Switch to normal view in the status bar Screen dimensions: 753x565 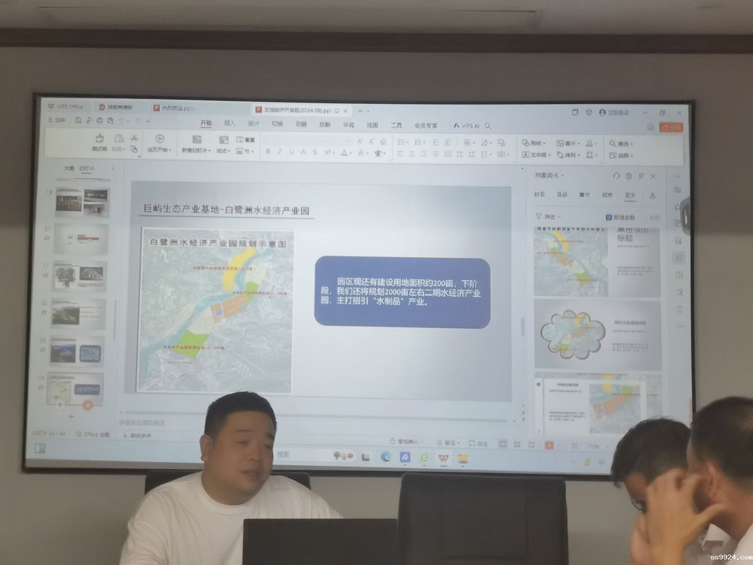coord(503,444)
